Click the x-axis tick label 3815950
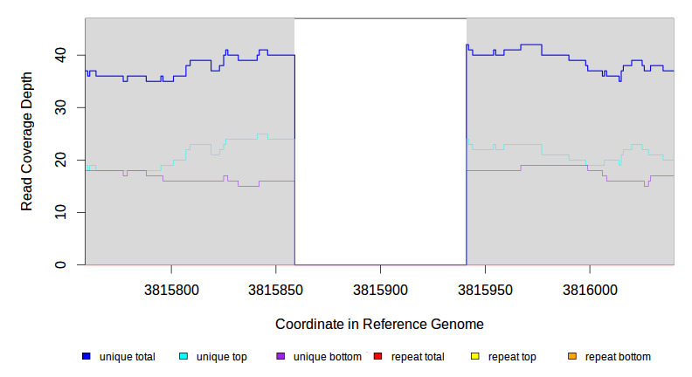 tap(485, 287)
